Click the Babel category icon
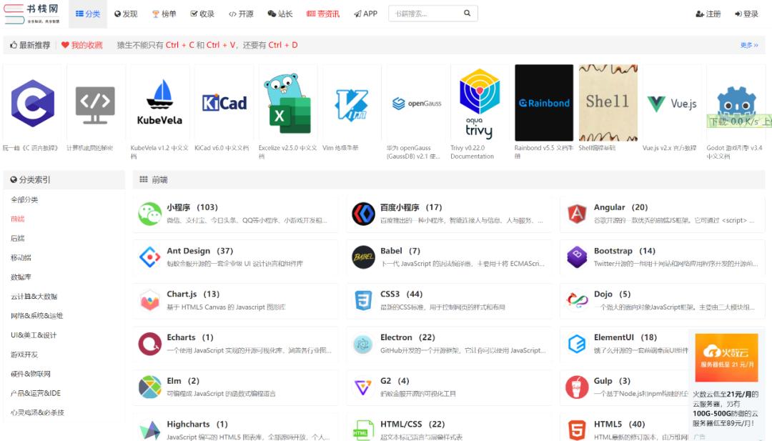772x441 pixels. click(362, 256)
